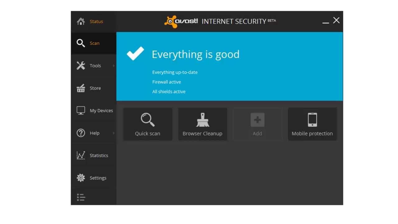Go to the My Devices label
Viewport: 398px width, 224px height.
point(101,110)
